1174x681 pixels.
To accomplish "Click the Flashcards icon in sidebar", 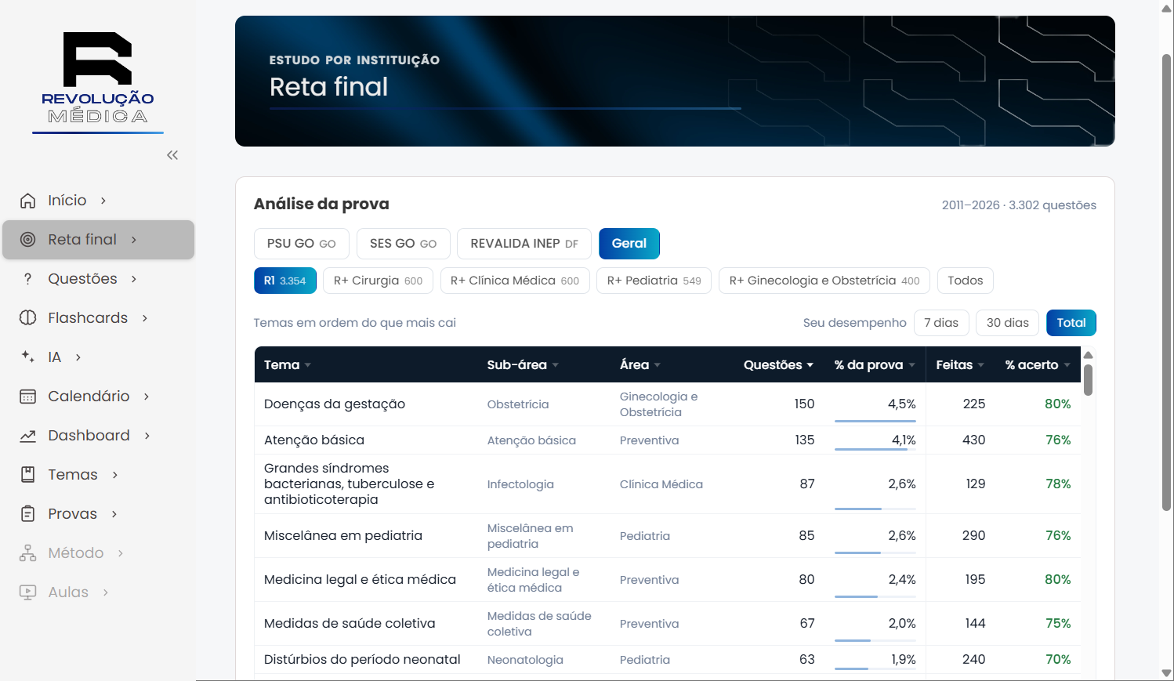I will pos(27,318).
